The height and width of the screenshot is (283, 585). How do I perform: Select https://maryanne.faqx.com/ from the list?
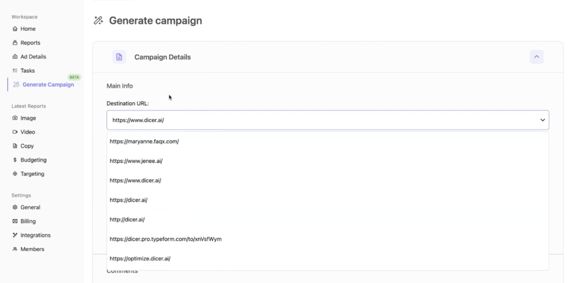point(144,141)
